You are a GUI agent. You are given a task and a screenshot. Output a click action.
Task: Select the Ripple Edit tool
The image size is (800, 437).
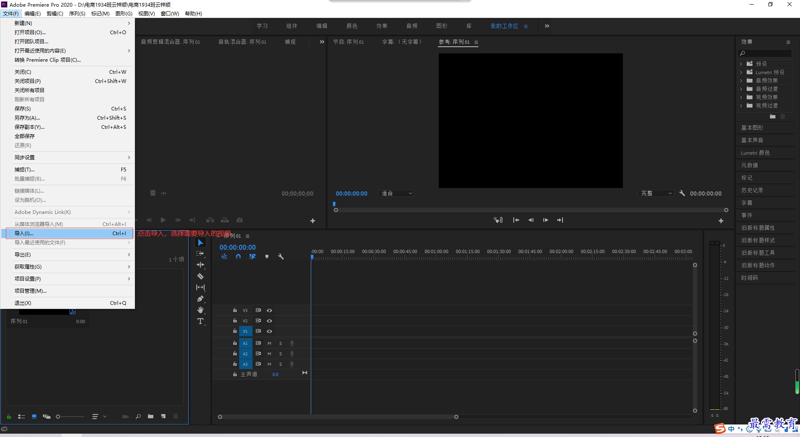(200, 265)
